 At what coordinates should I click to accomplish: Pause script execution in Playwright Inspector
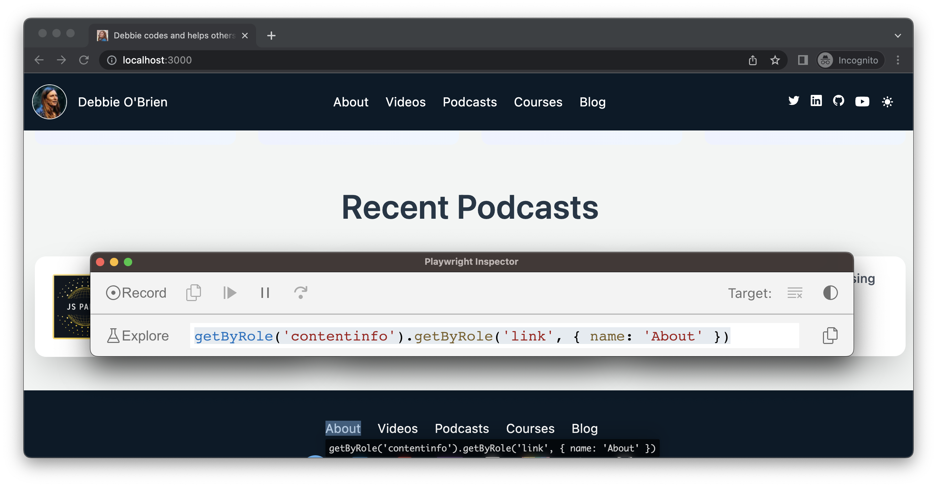(x=265, y=293)
